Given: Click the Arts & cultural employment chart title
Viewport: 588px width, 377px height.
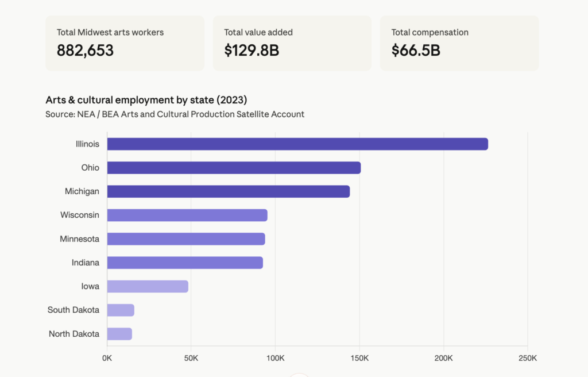Looking at the screenshot, I should 146,100.
